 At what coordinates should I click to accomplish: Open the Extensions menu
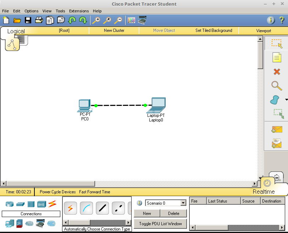(79, 11)
